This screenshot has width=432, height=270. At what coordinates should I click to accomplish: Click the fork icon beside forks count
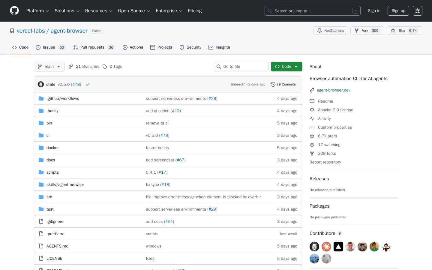312,153
